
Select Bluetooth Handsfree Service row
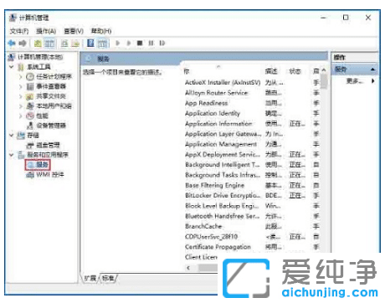[x=223, y=216]
